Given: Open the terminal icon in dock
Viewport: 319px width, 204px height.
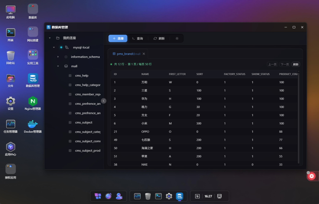Looking at the screenshot, I should [158, 196].
